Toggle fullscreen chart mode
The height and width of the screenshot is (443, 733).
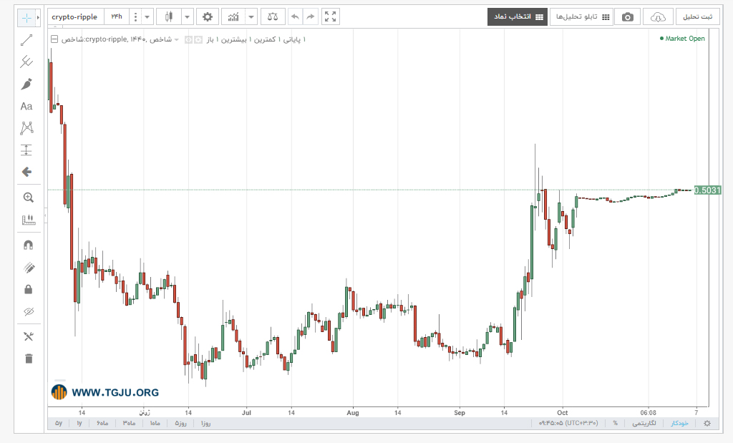coord(331,17)
